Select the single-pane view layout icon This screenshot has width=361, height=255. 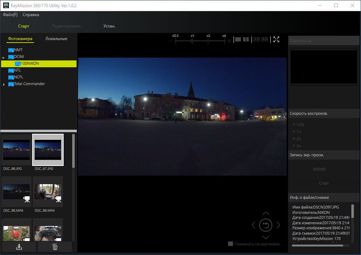(x=238, y=39)
